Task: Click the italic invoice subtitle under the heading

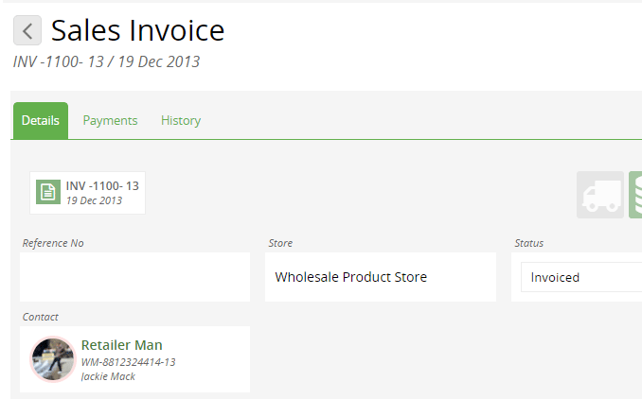Action: (x=106, y=61)
